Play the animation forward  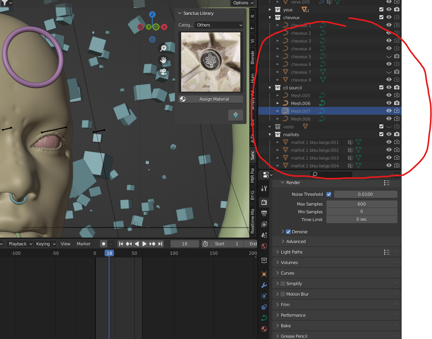pos(145,244)
